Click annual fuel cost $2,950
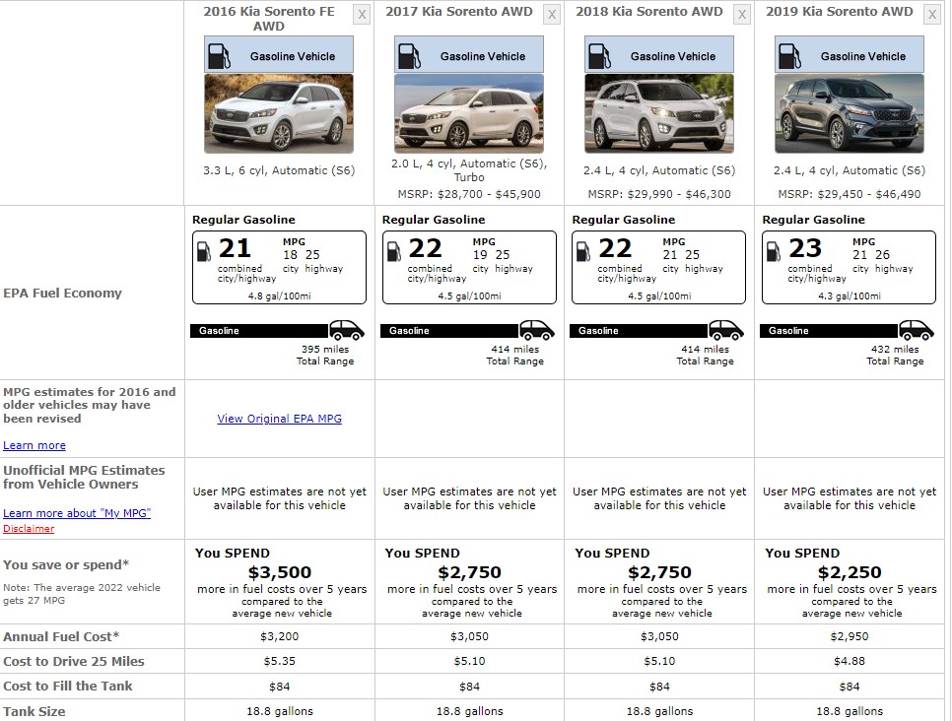The image size is (952, 721). coord(850,636)
